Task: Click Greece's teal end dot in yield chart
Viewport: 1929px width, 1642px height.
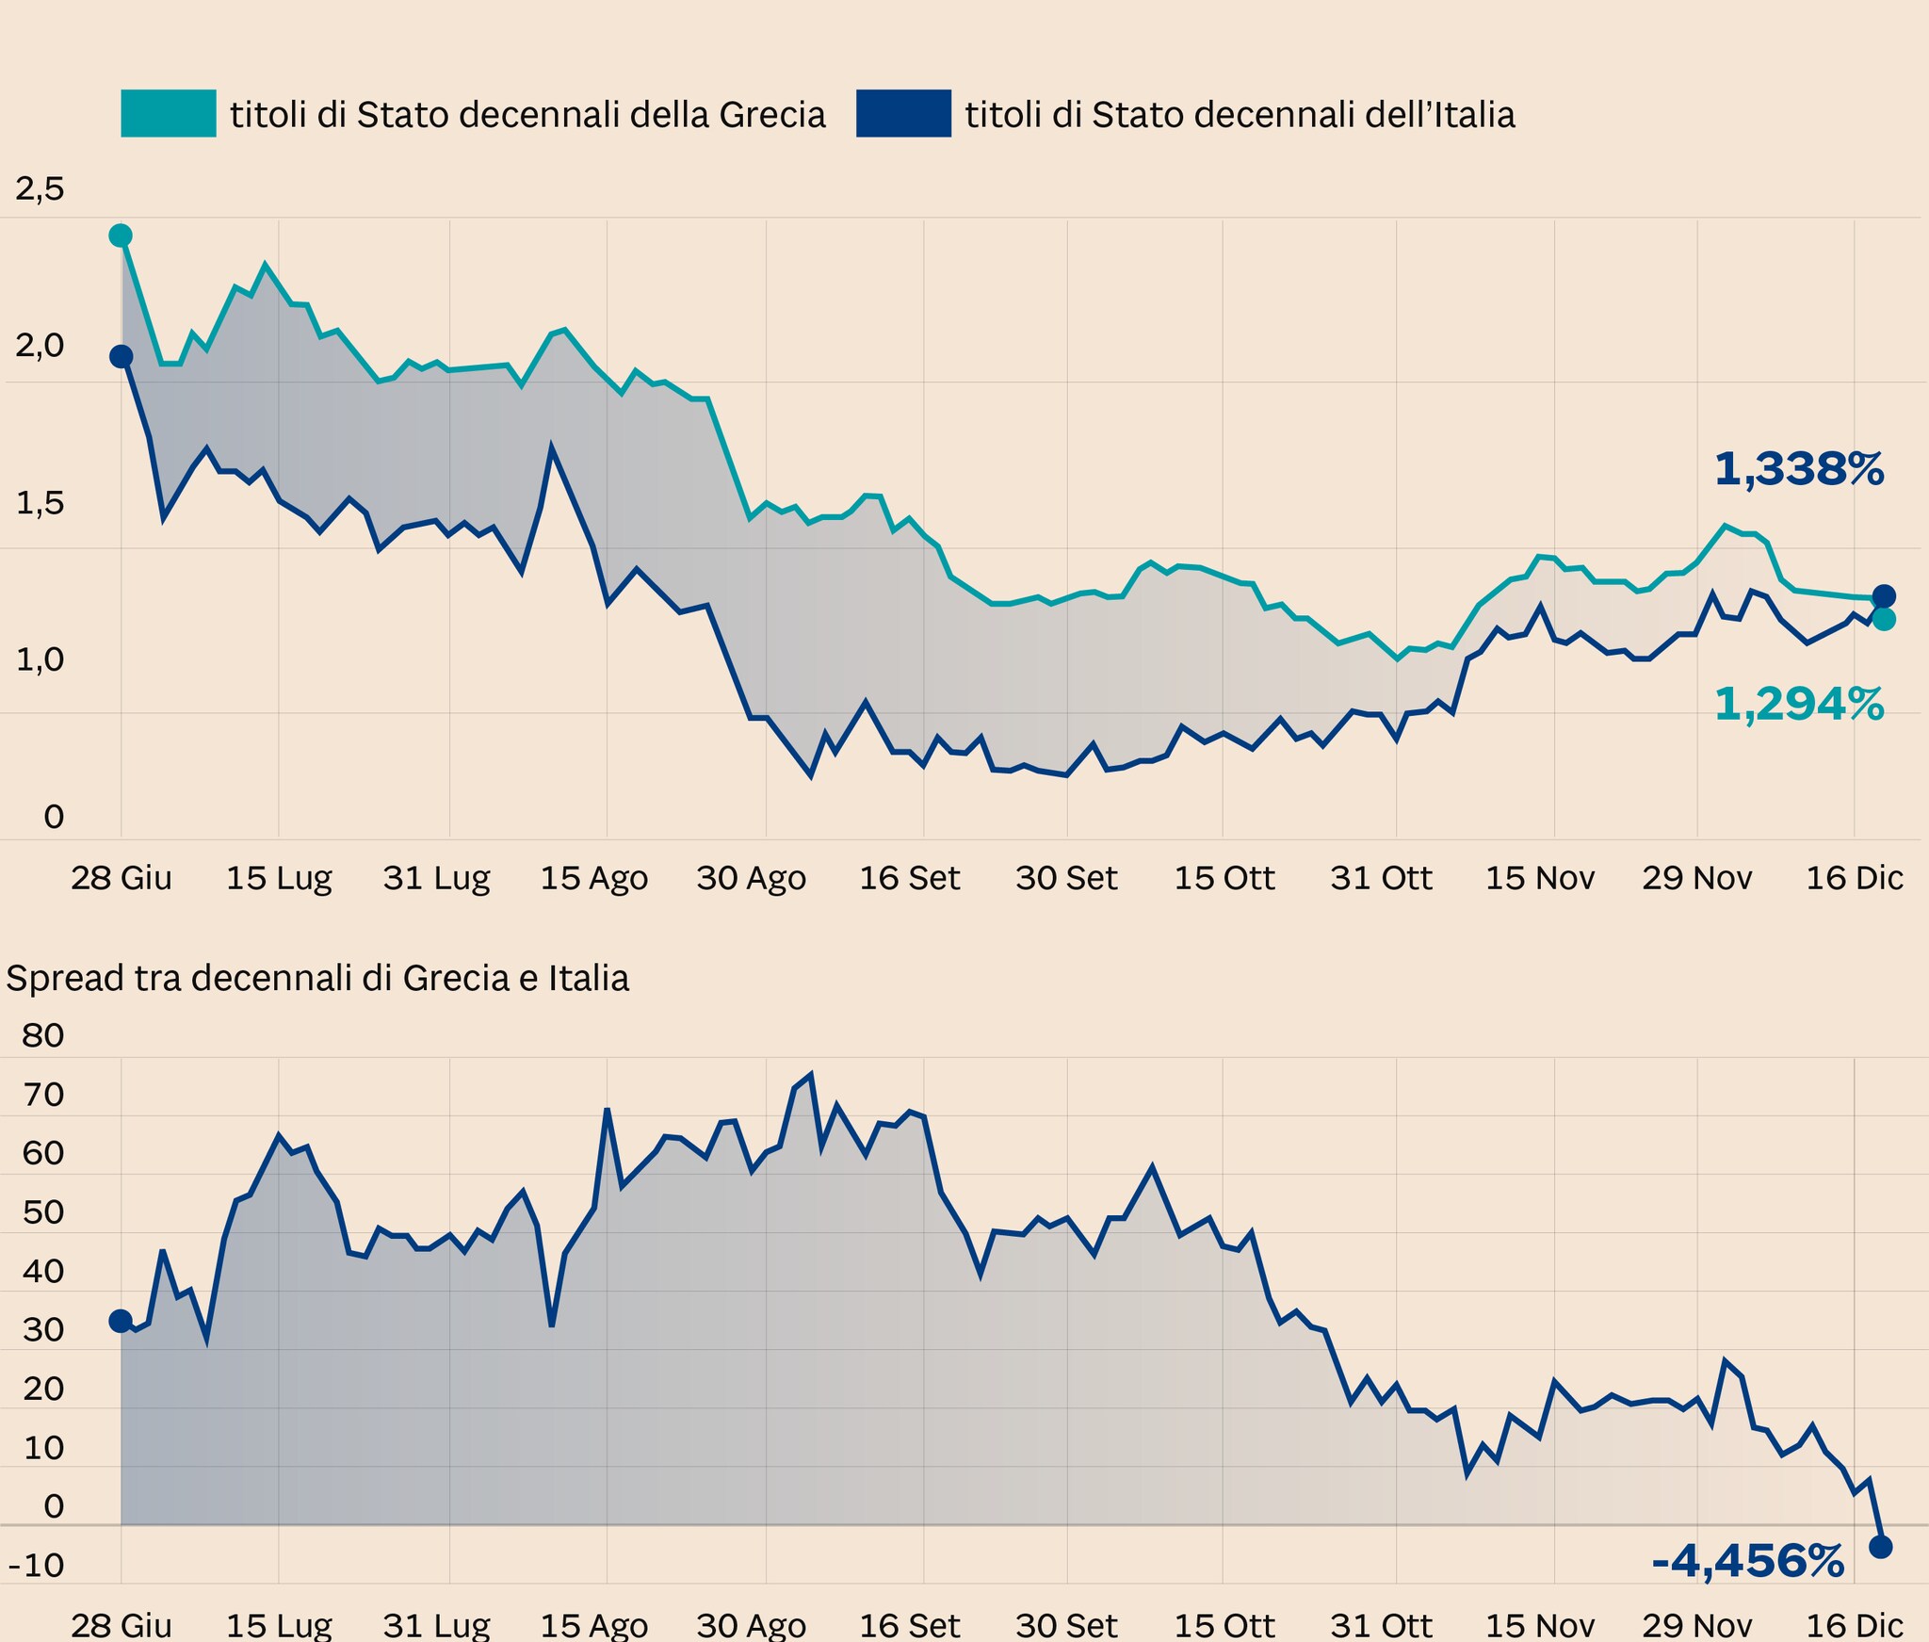Action: 1884,619
